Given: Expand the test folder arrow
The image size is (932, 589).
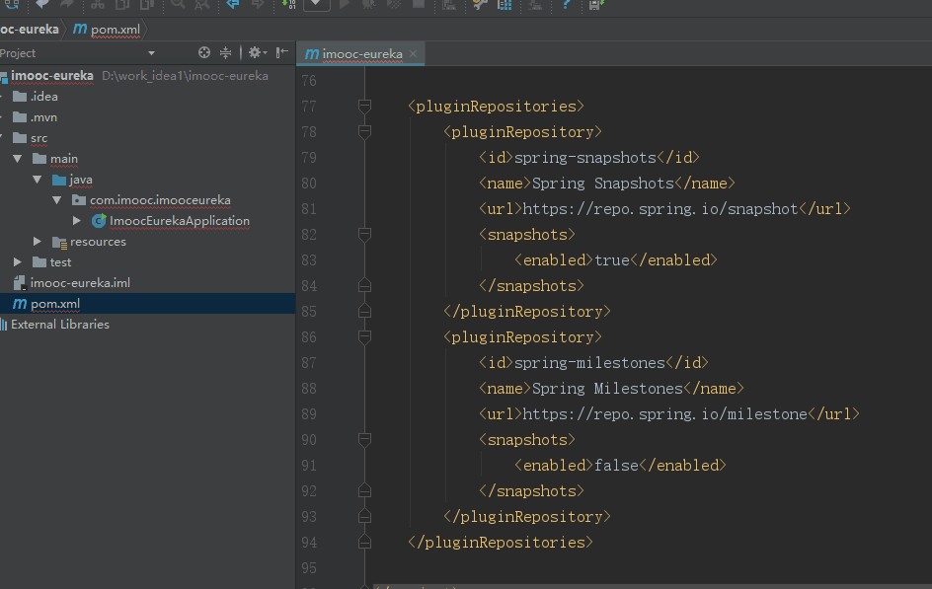Looking at the screenshot, I should click(18, 262).
